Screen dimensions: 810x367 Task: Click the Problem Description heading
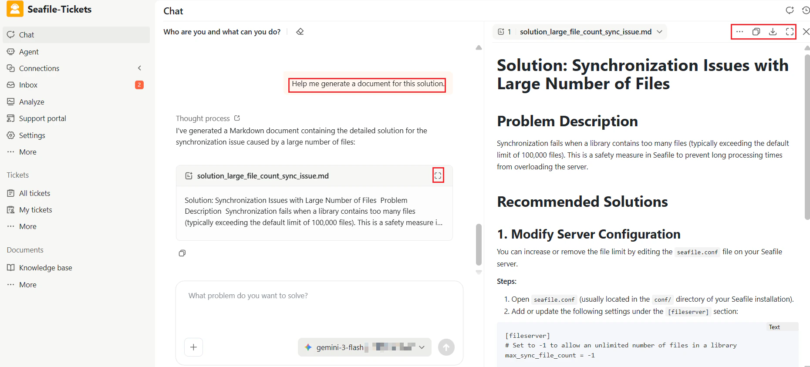567,121
